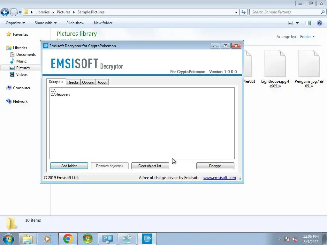Open Explorer Help icon
Viewport: 327px width, 245px height.
tap(319, 23)
